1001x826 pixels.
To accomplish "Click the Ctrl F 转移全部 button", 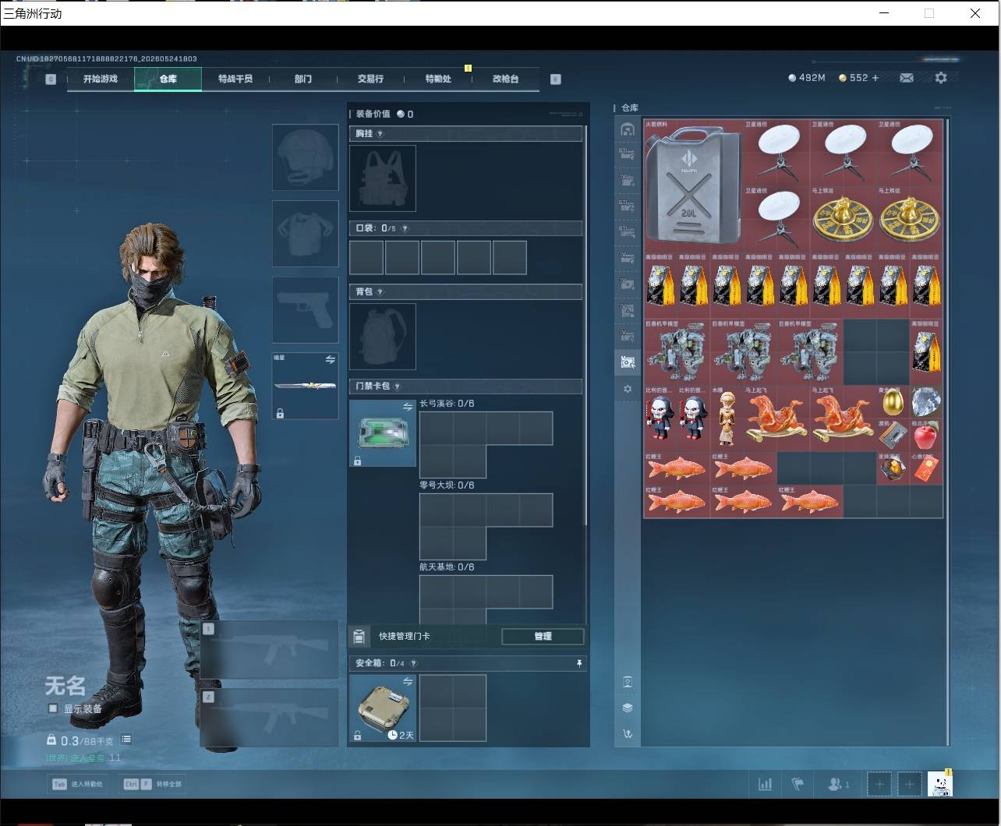I will [x=152, y=784].
